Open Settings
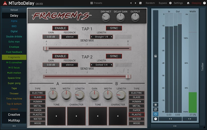Image resolution: width=207 pixels, height=130 pixels. pyautogui.click(x=178, y=3)
